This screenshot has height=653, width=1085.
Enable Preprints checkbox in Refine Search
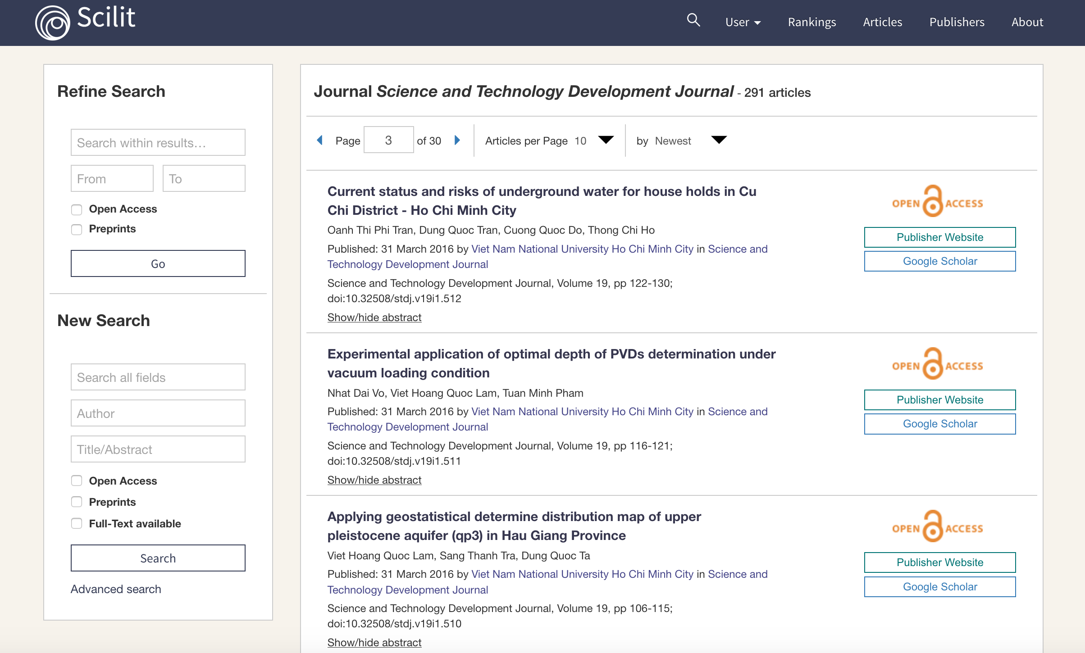point(77,229)
